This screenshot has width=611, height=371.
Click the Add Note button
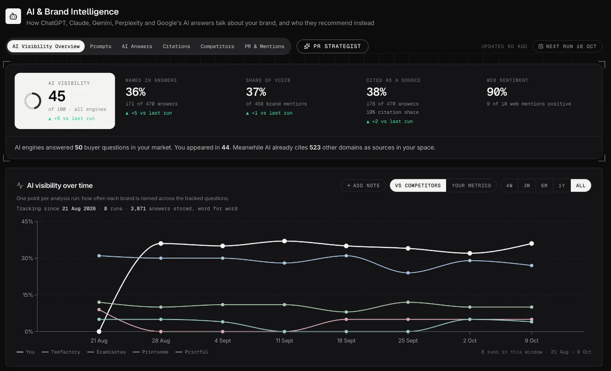coord(363,185)
